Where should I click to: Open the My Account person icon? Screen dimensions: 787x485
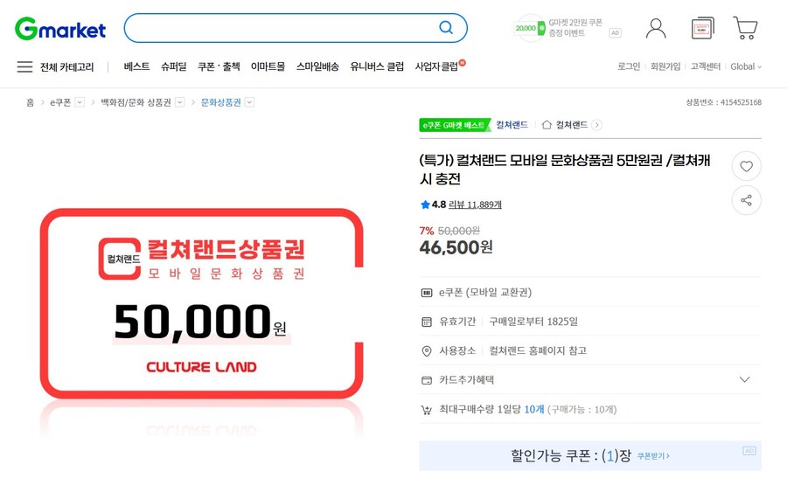[656, 28]
